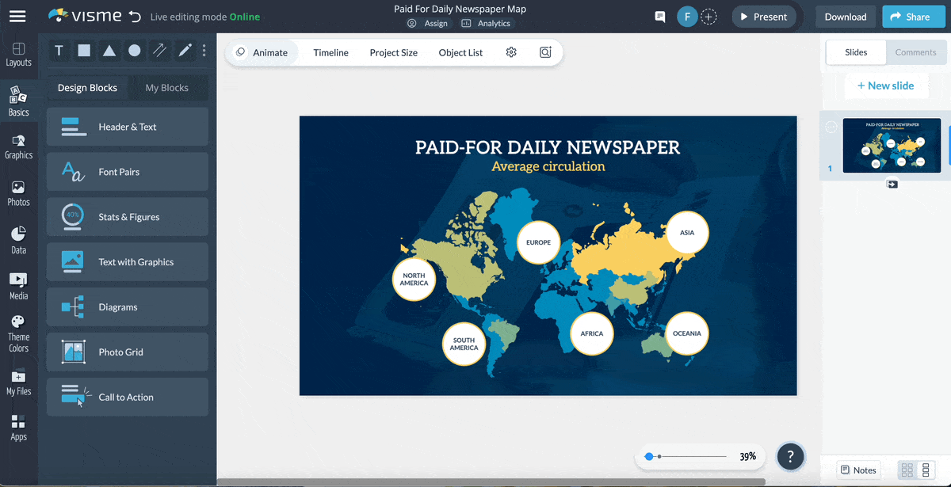
Task: Select the Text tool icon
Action: point(59,51)
